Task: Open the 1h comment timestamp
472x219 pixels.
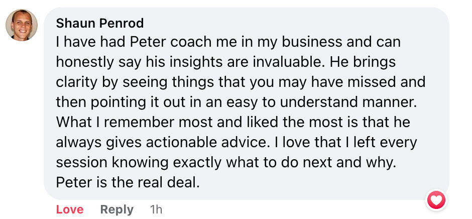Action: pyautogui.click(x=156, y=209)
